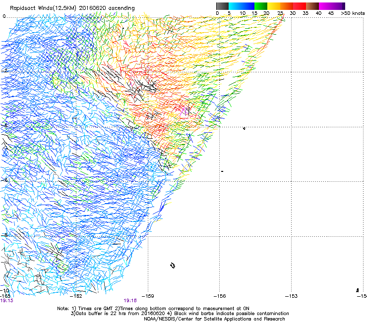Click the legend scale label '15'
Viewport: 367px width, 322px height.
coord(254,13)
